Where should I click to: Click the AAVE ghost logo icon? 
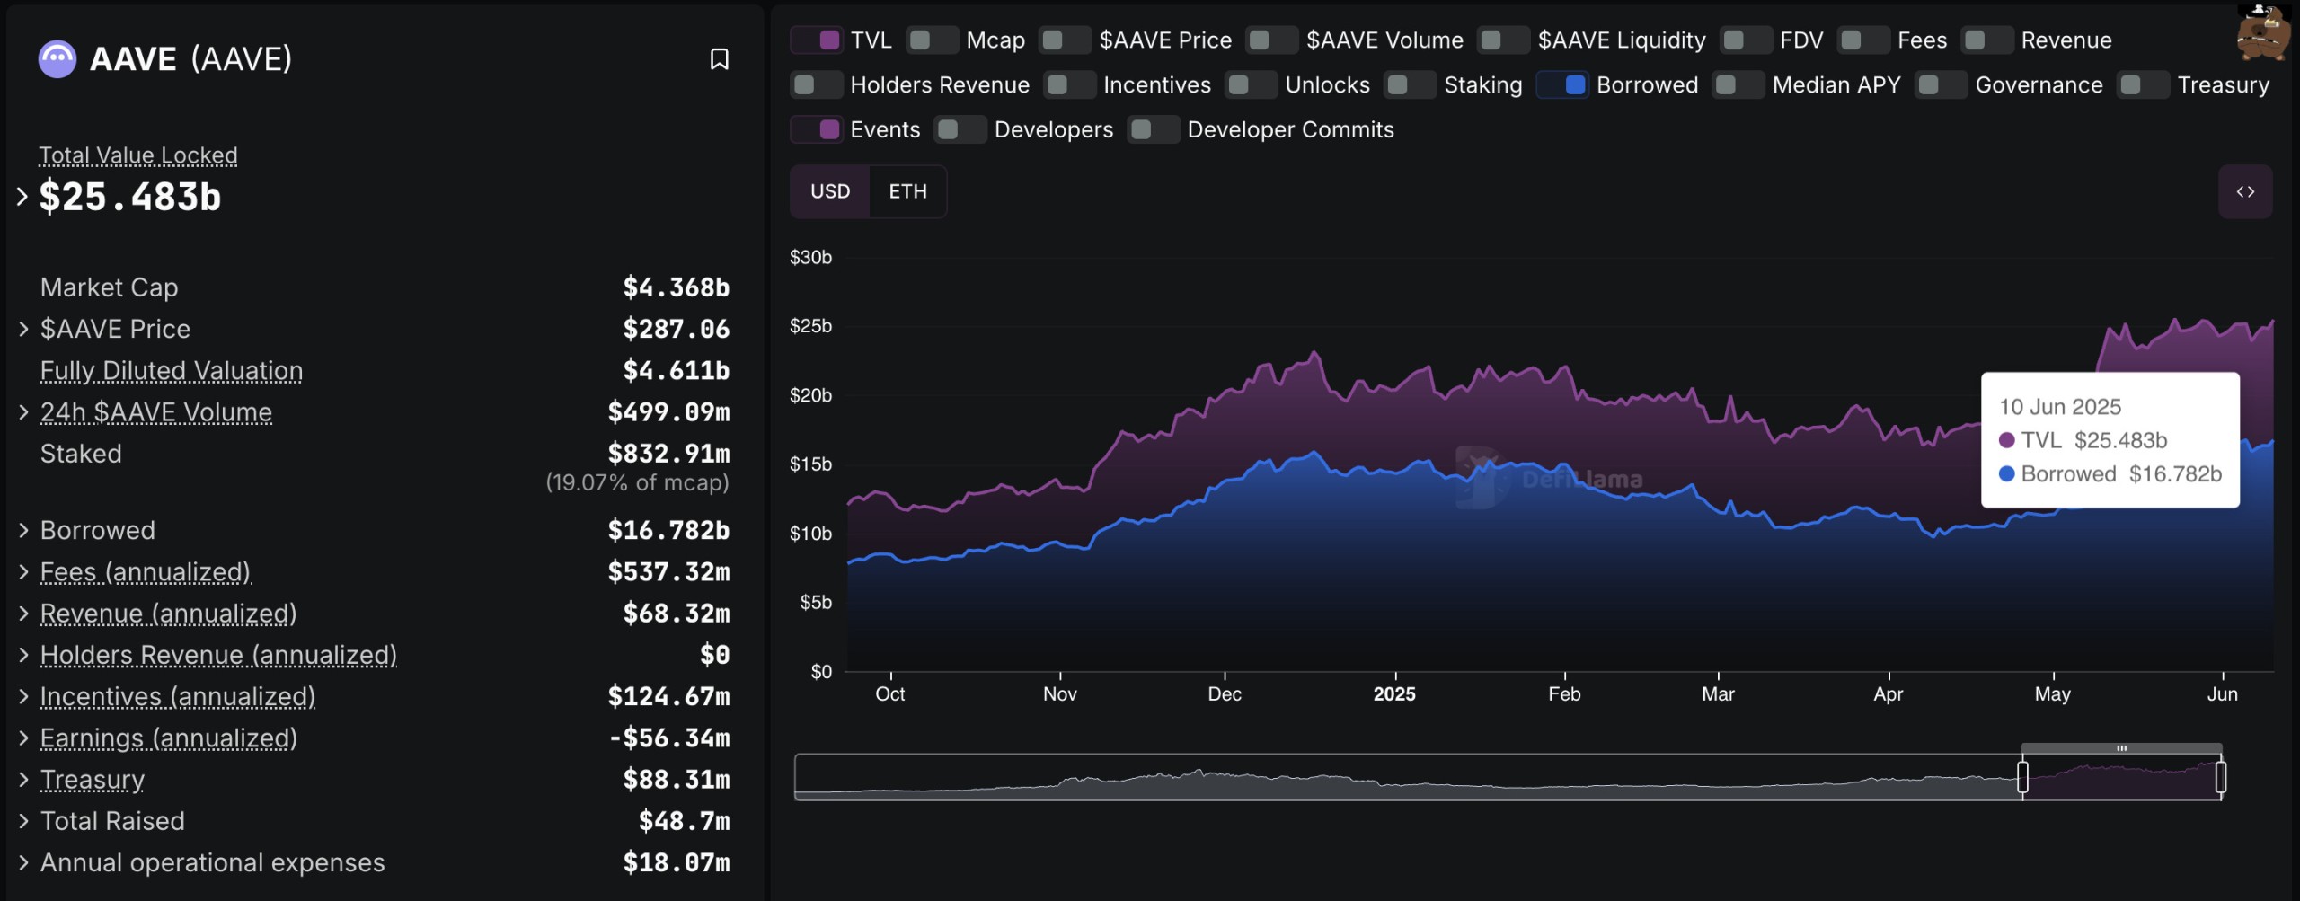[x=57, y=59]
